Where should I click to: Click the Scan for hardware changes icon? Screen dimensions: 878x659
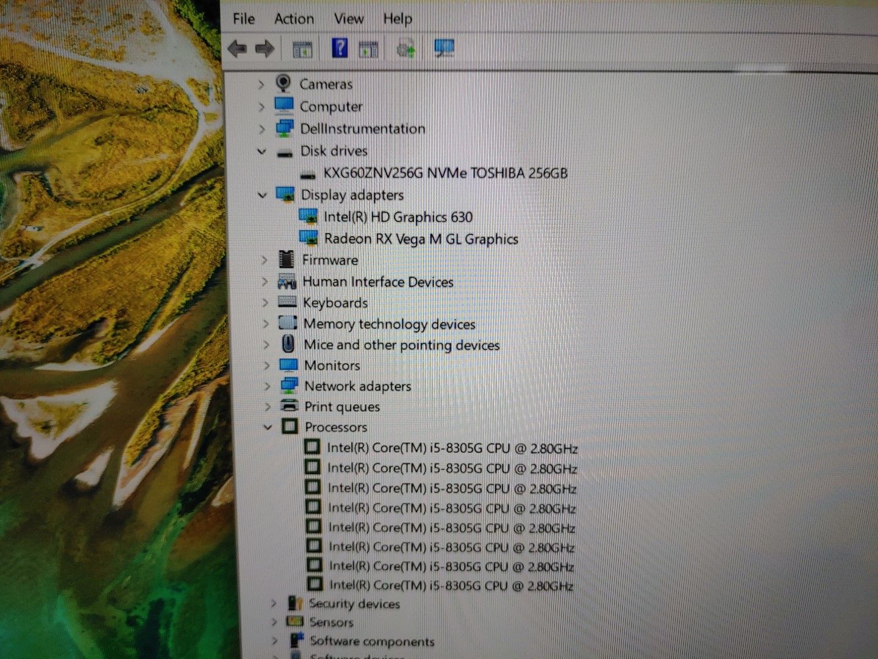[444, 48]
